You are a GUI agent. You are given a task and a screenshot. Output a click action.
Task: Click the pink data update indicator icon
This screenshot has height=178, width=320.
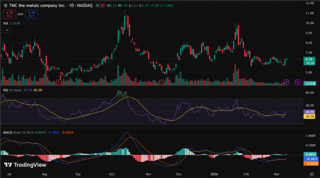(x=103, y=6)
